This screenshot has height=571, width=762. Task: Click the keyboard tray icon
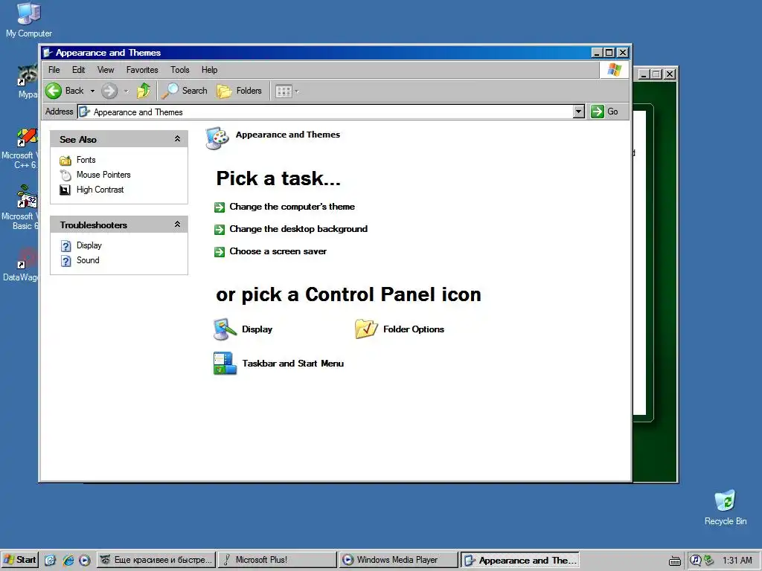[674, 561]
